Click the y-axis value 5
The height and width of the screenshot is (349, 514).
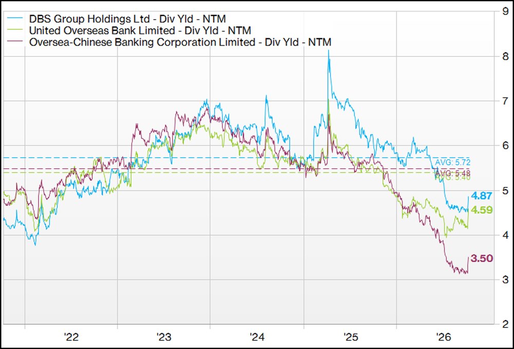coord(505,190)
